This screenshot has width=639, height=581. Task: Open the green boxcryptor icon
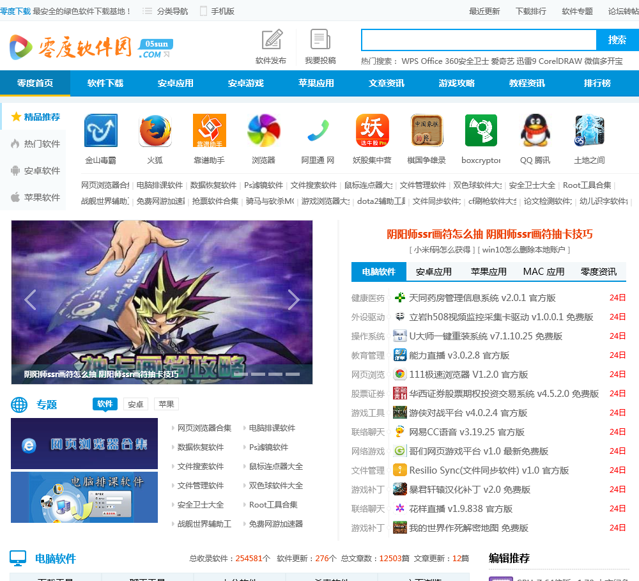(x=481, y=130)
